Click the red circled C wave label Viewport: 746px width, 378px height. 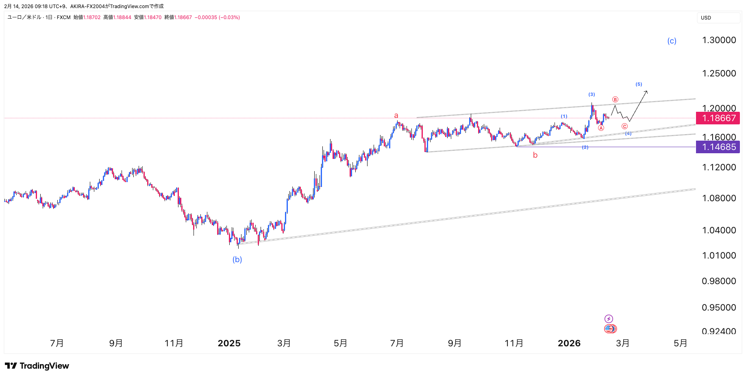(624, 126)
